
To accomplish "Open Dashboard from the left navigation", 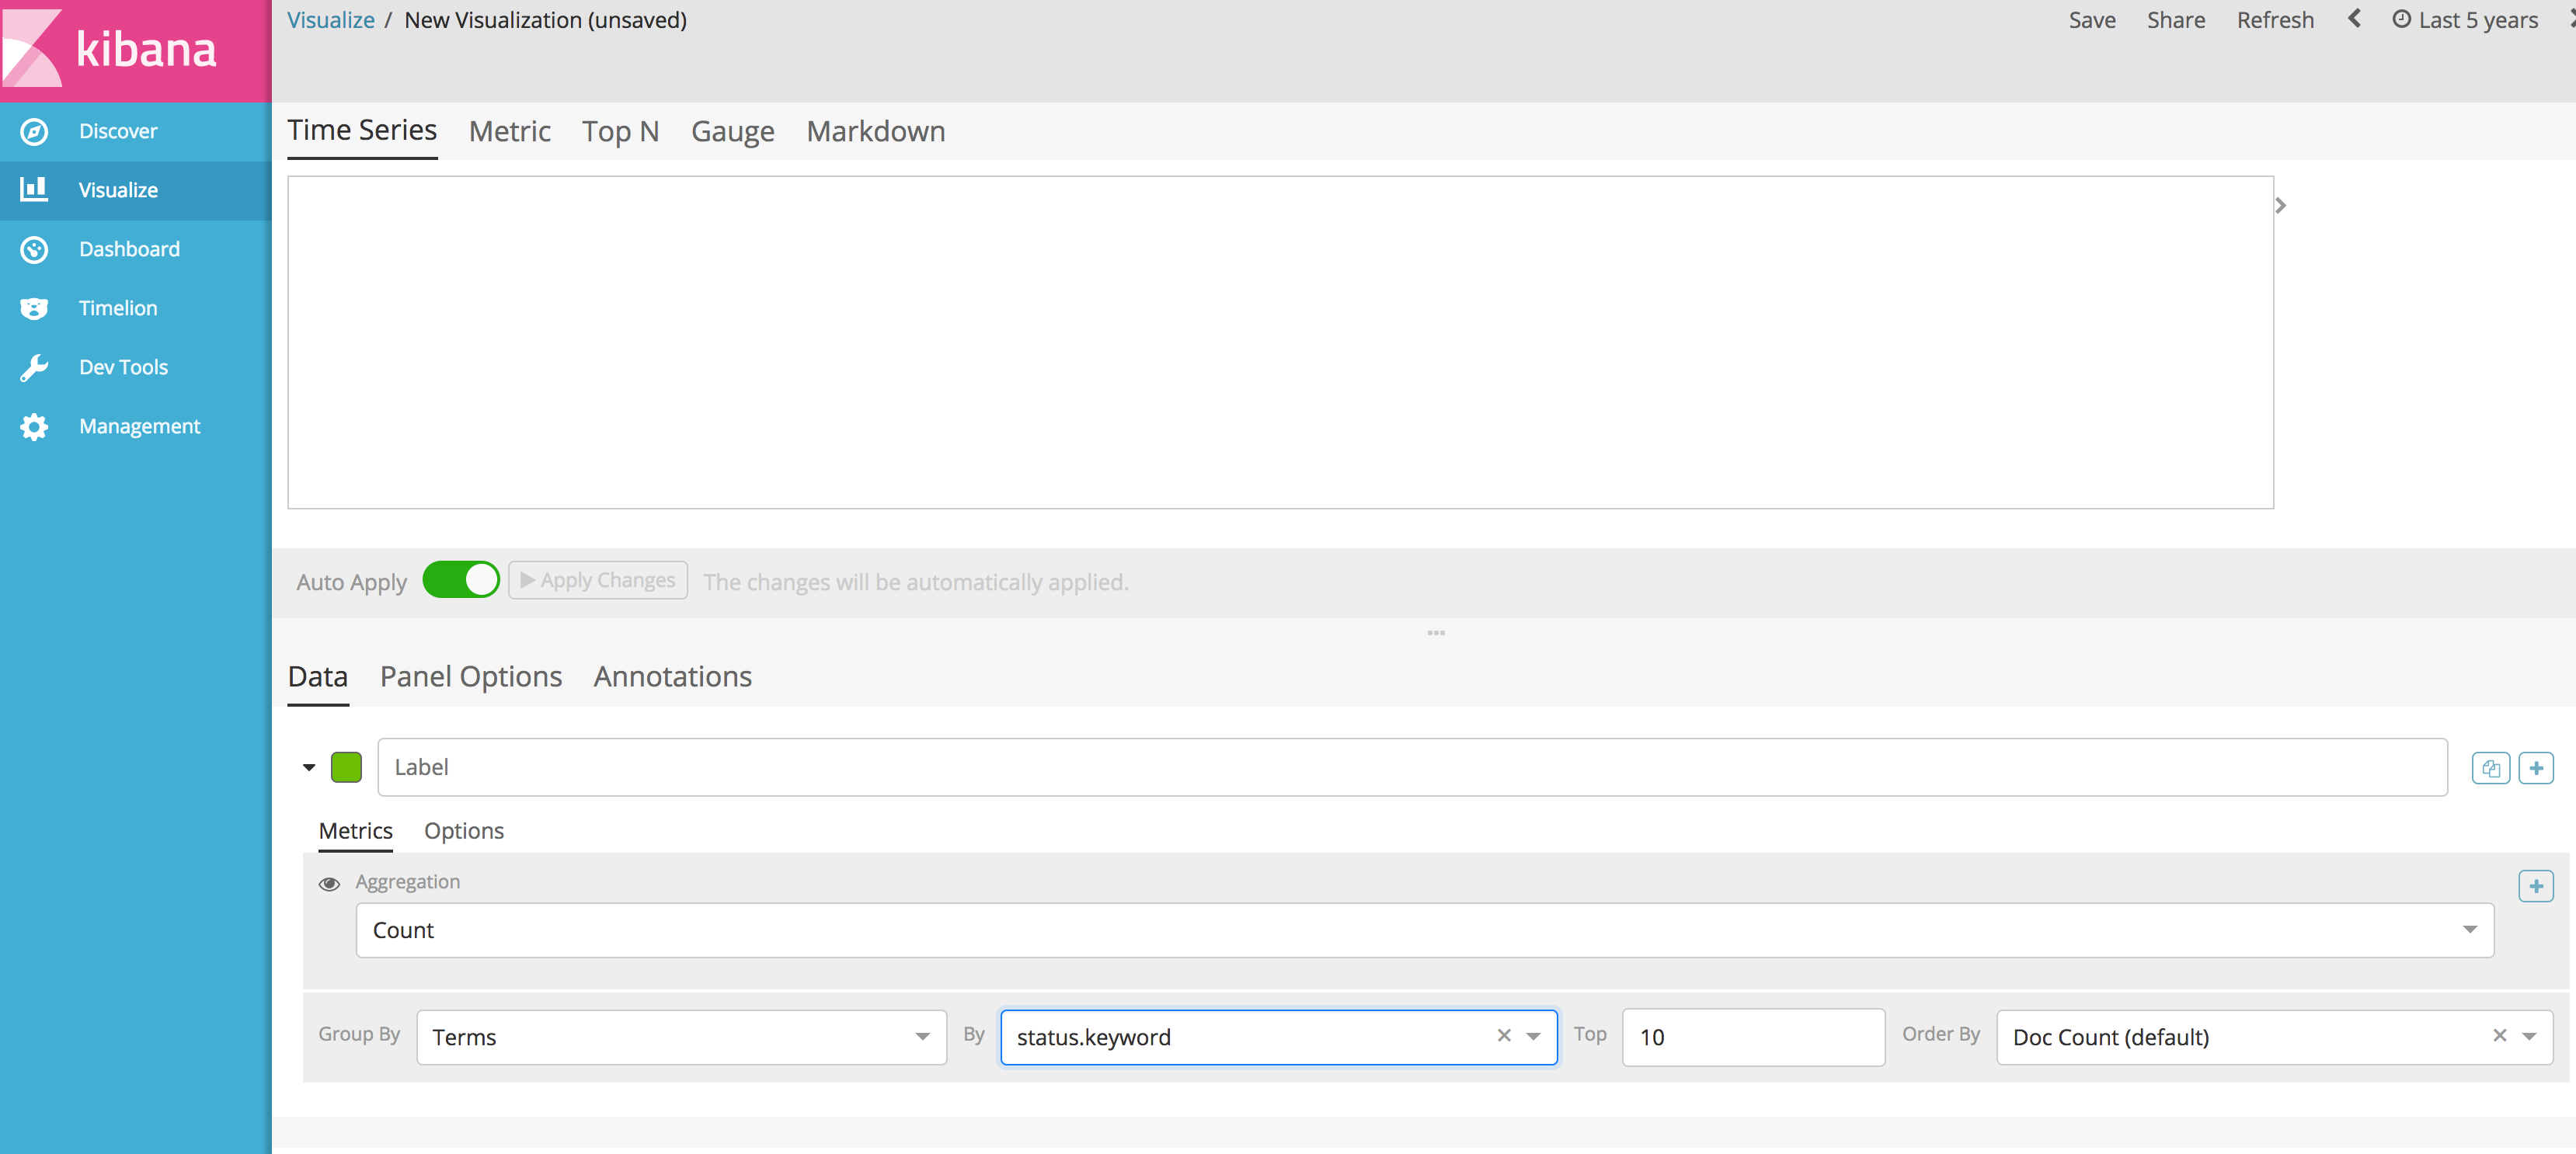I will [x=129, y=249].
